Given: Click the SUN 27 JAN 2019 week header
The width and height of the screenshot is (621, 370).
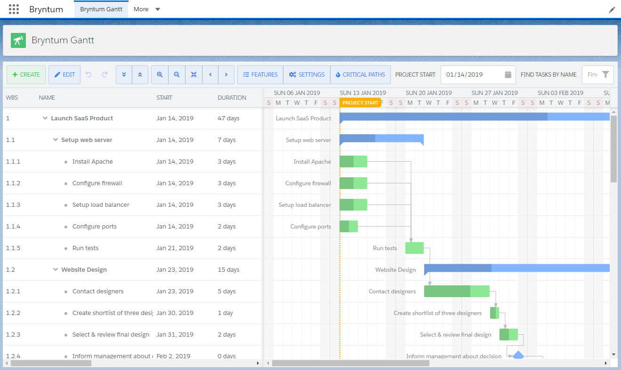Looking at the screenshot, I should [x=495, y=93].
